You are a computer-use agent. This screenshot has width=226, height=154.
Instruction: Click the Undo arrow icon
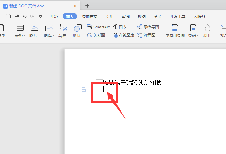[x=24, y=16]
